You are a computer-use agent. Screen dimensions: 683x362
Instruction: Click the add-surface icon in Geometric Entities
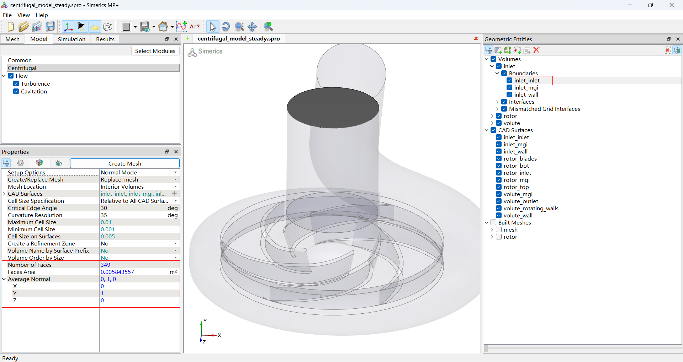point(498,50)
